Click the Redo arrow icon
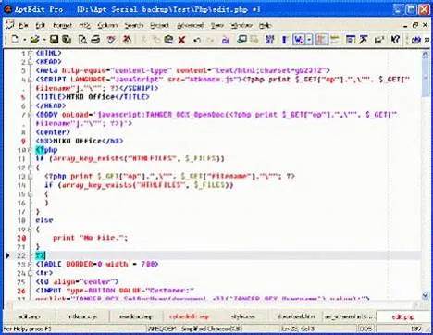Viewport: 433px width, 335px height. [210, 40]
